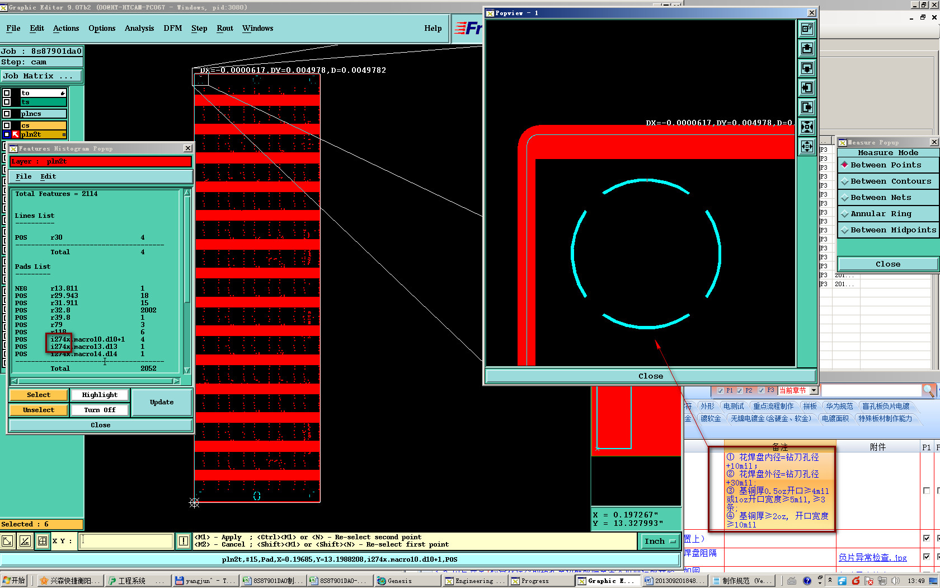Switch to the 电测试 tab
The height and width of the screenshot is (588, 940).
point(734,406)
